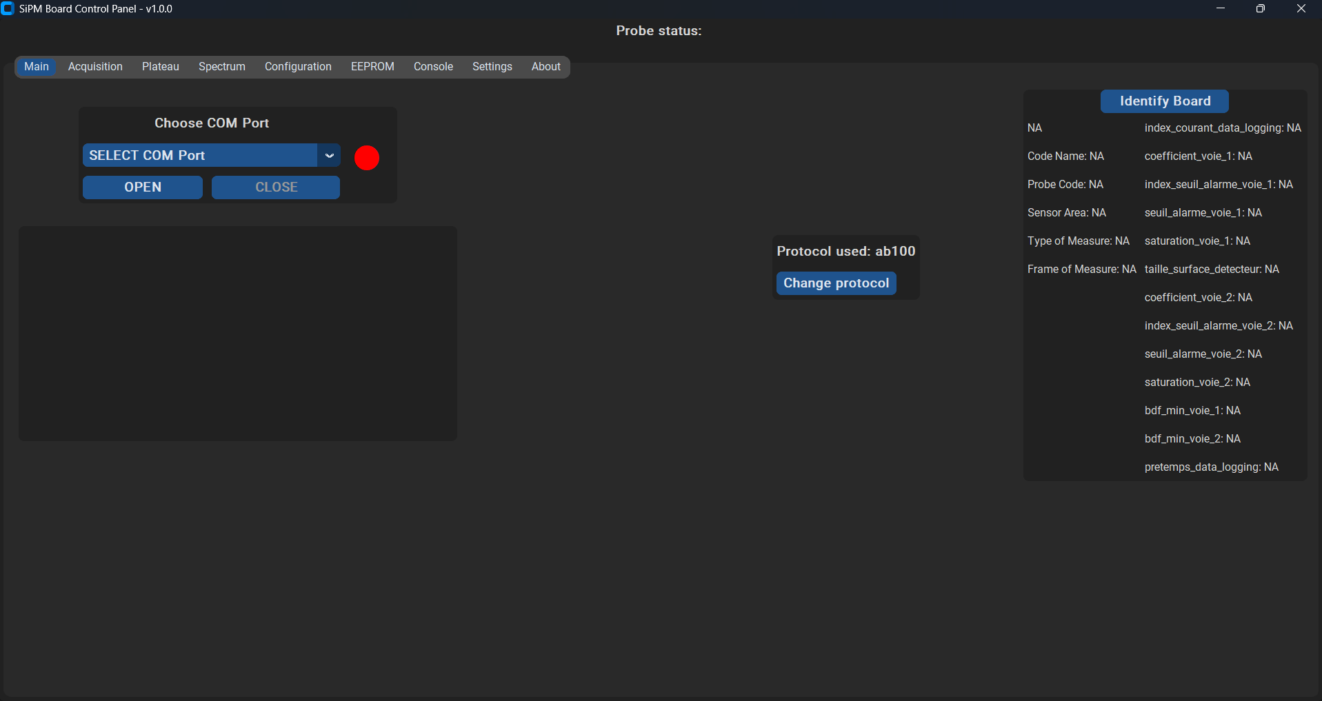Click the OPEN port button
Viewport: 1322px width, 701px height.
tap(143, 187)
